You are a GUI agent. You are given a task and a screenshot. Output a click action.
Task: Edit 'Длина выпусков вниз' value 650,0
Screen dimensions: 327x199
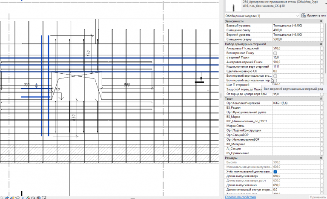[296, 185]
